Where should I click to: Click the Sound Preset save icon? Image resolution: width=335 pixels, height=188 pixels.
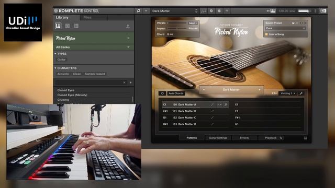click(293, 23)
